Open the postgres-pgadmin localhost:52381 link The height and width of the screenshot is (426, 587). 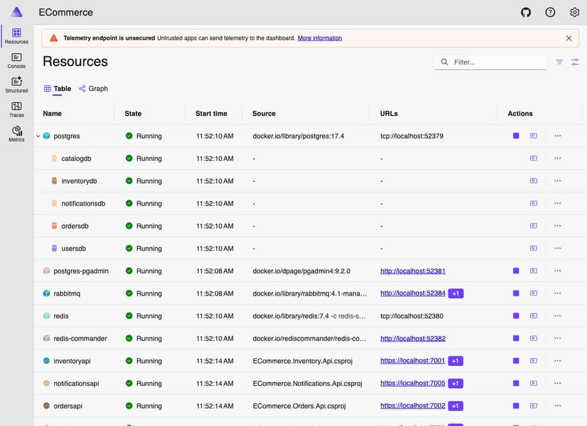(x=413, y=271)
